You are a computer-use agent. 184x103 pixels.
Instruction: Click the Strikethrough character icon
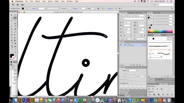(145, 35)
